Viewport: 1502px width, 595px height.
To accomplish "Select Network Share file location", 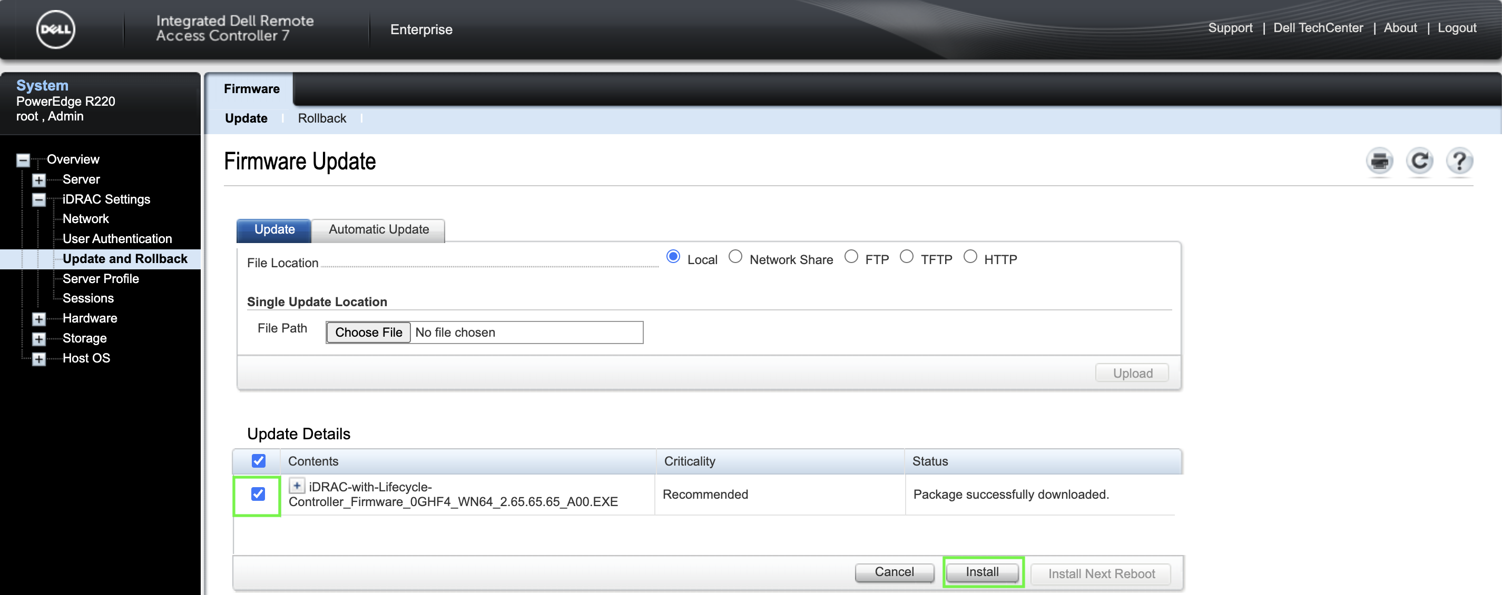I will (735, 257).
